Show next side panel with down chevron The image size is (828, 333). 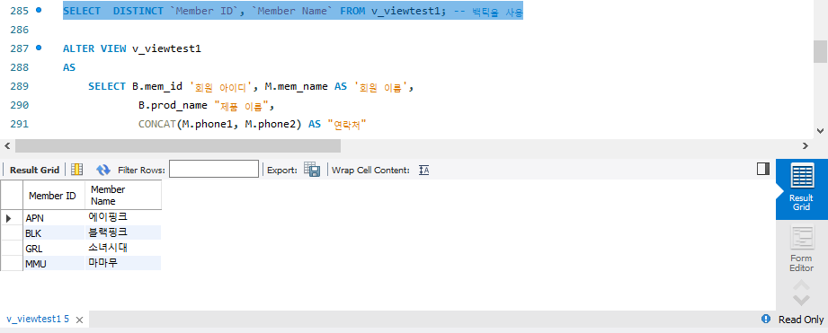(x=802, y=302)
